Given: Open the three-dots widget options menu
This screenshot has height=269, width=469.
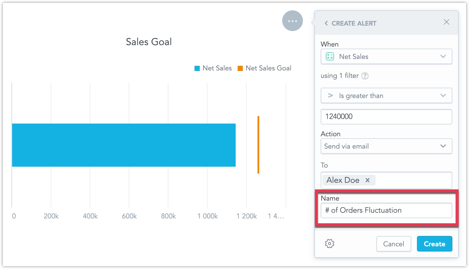Looking at the screenshot, I should [x=292, y=21].
